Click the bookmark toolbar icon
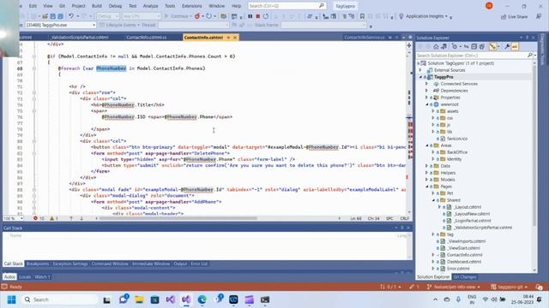 pyautogui.click(x=362, y=16)
